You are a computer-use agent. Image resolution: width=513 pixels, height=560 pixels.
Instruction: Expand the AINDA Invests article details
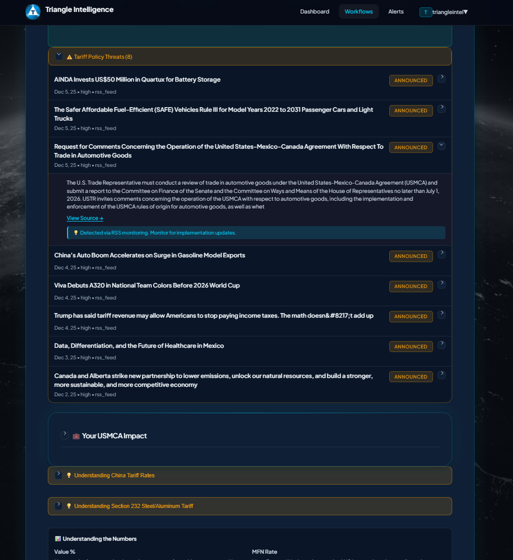click(441, 78)
